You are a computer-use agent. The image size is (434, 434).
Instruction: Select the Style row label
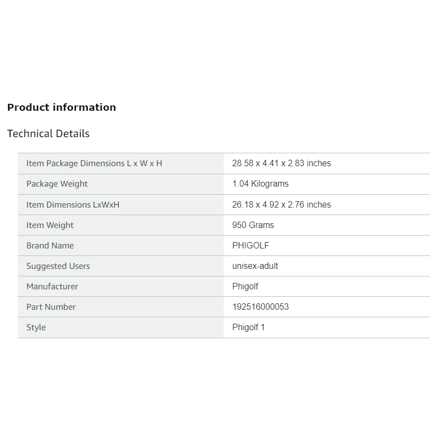36,327
